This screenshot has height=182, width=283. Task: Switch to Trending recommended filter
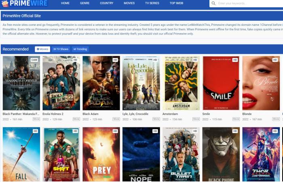(x=80, y=49)
